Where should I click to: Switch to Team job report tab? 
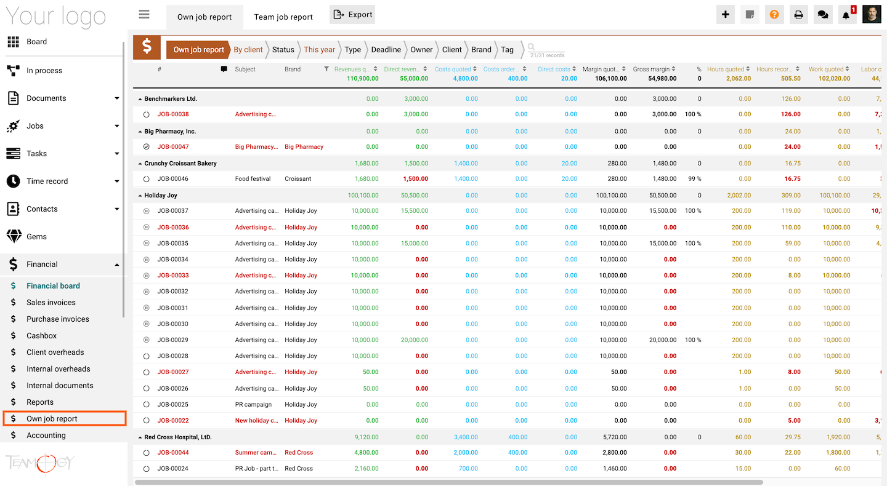point(283,17)
